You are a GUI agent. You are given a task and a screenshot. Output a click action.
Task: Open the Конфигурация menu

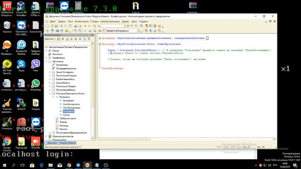point(82,22)
